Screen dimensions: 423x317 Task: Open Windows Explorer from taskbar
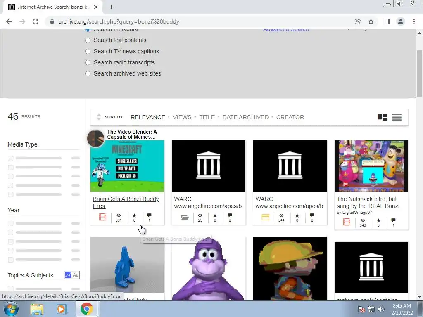tap(37, 309)
